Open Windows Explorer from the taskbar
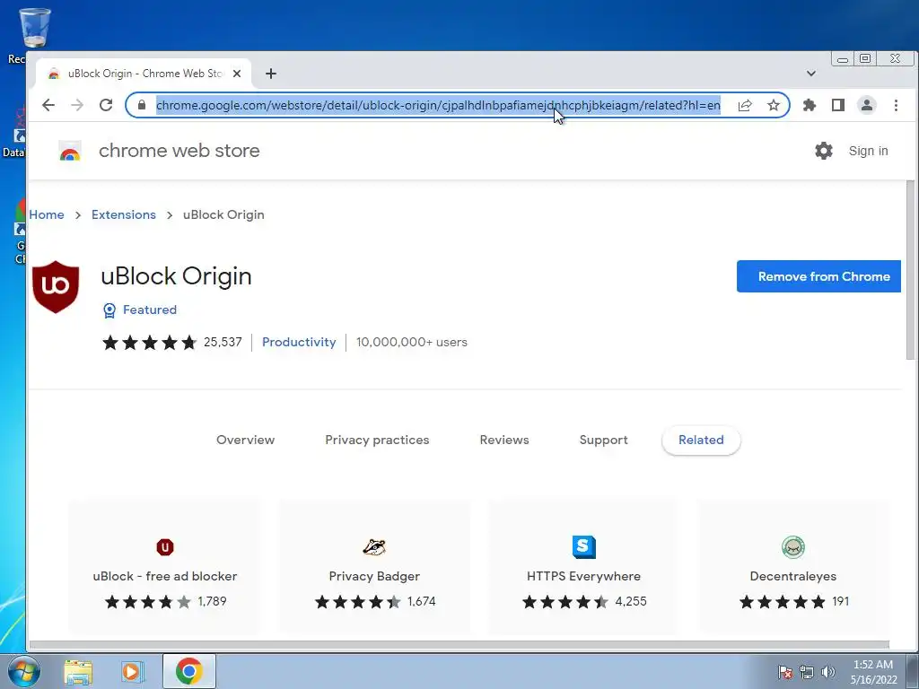 [78, 671]
